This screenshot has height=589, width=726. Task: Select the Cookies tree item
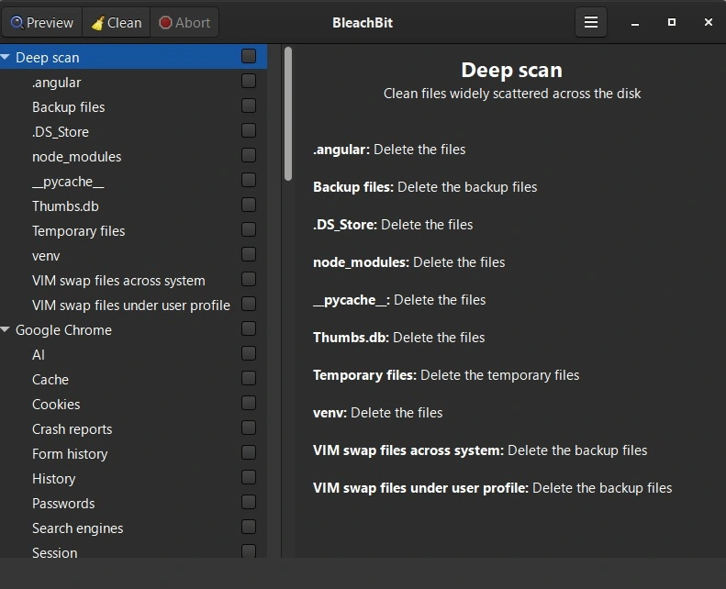click(133, 404)
